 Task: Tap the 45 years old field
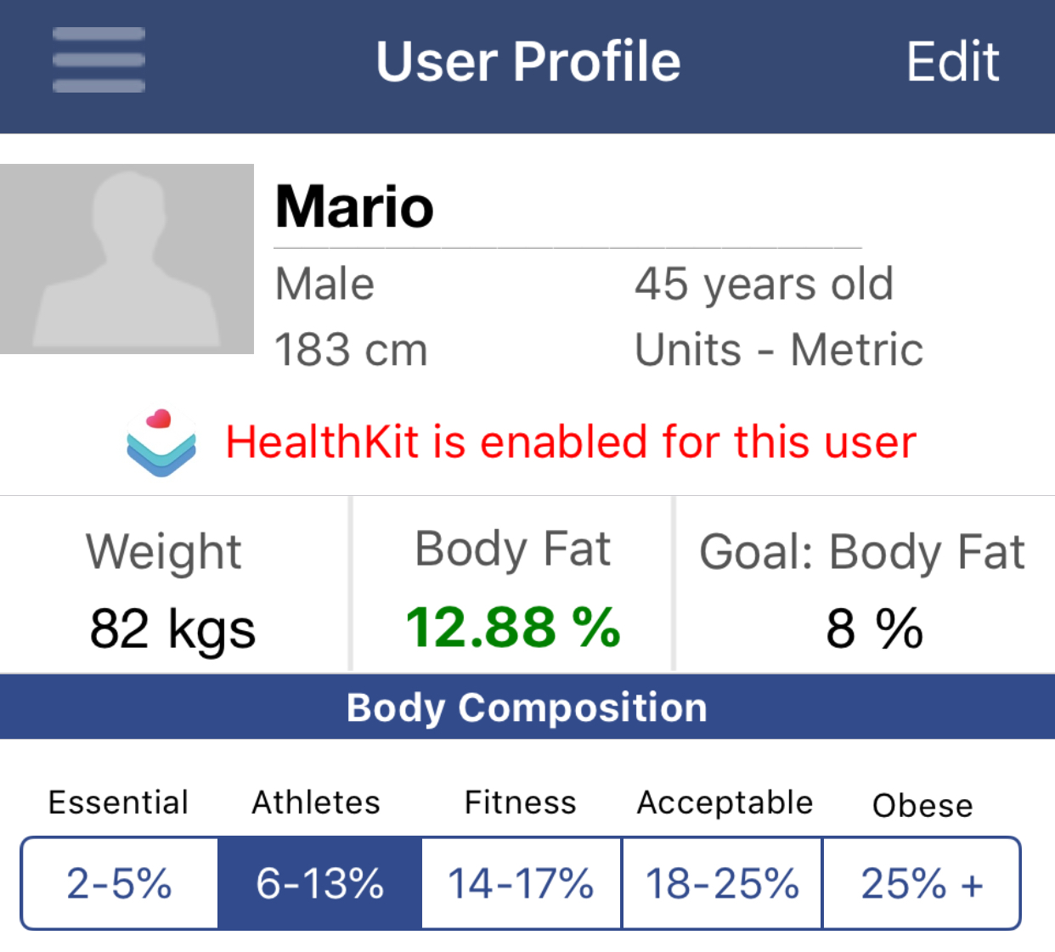tap(764, 284)
